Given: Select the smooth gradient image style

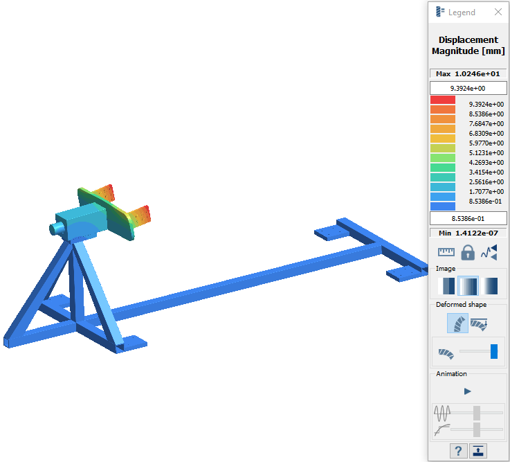Looking at the screenshot, I should pos(489,286).
